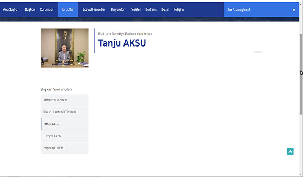Select the active Tanju AKSU entry
The width and height of the screenshot is (303, 177).
pyautogui.click(x=64, y=124)
